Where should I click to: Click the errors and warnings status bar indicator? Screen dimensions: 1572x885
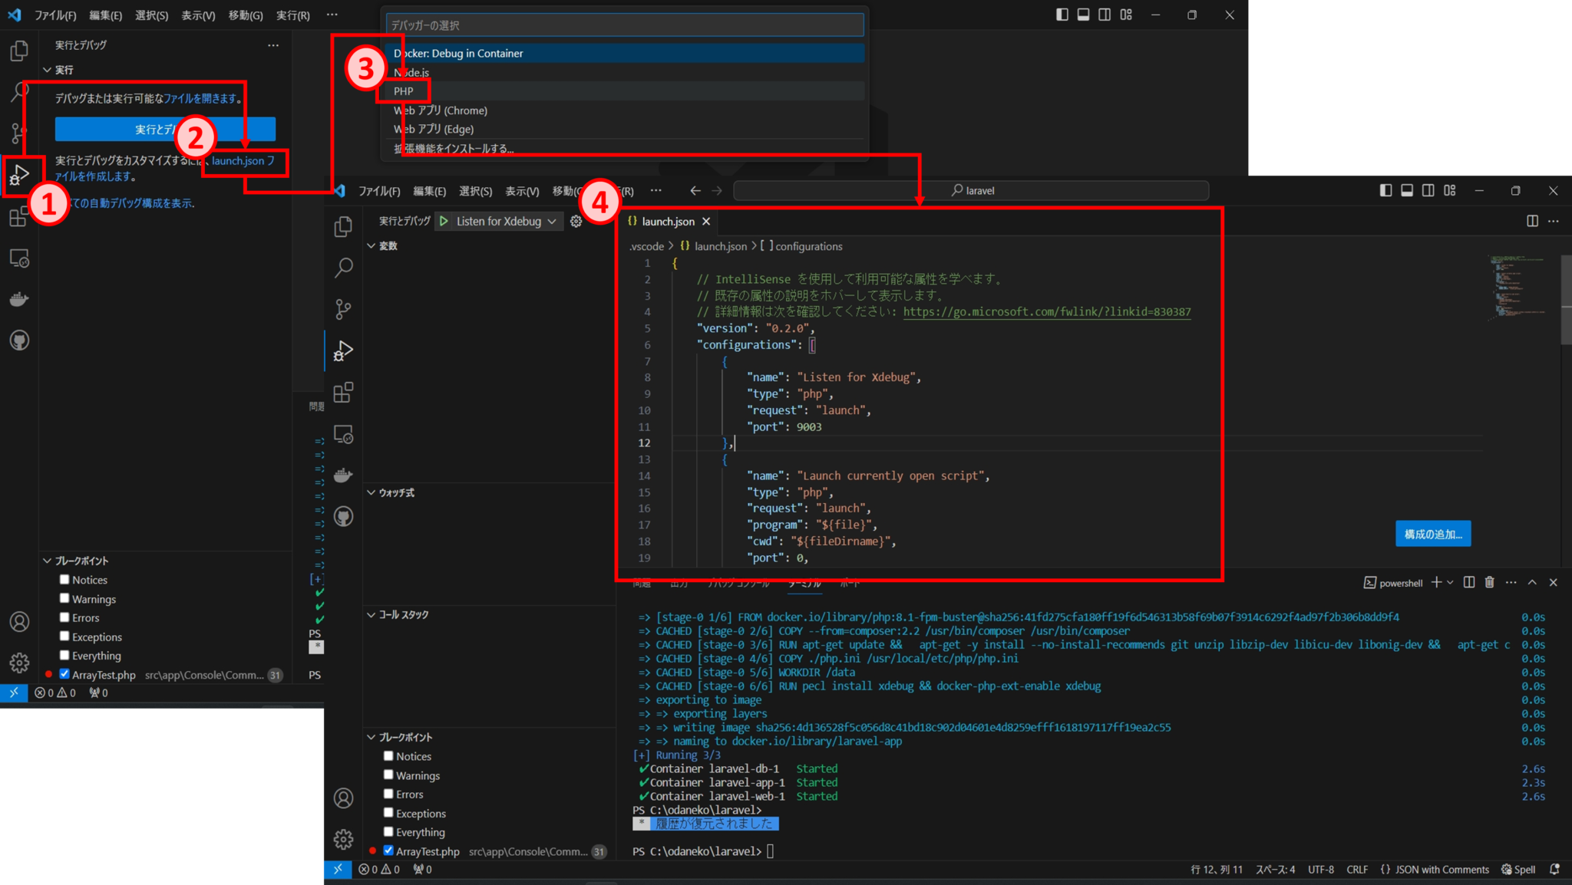coord(380,869)
